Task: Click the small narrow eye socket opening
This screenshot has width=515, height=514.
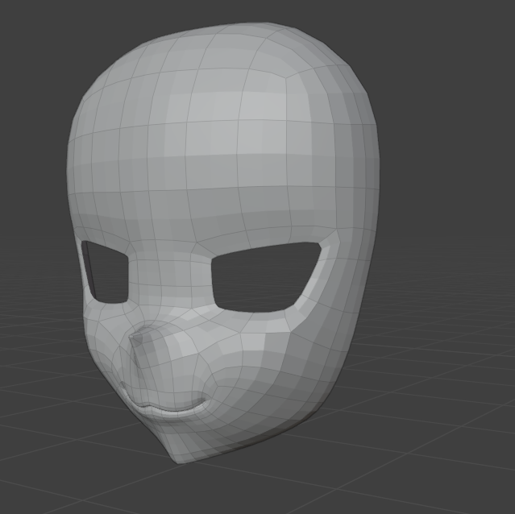Action: (x=105, y=272)
